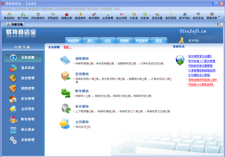Close the 功能导航 tab with X button
The height and width of the screenshot is (157, 225).
pos(222,24)
